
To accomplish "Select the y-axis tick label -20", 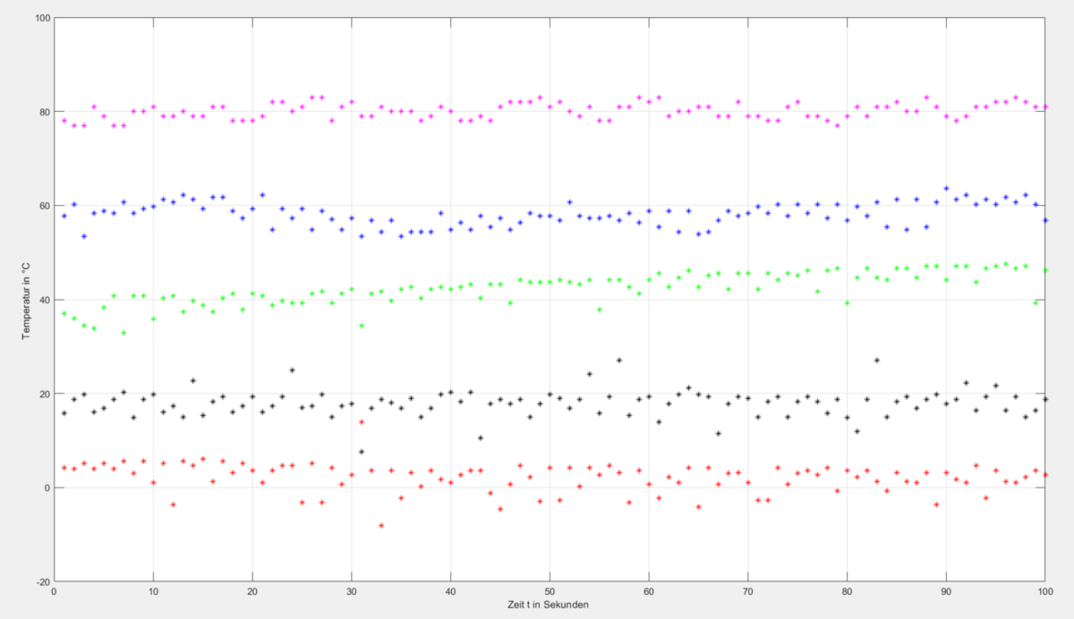I will point(42,581).
